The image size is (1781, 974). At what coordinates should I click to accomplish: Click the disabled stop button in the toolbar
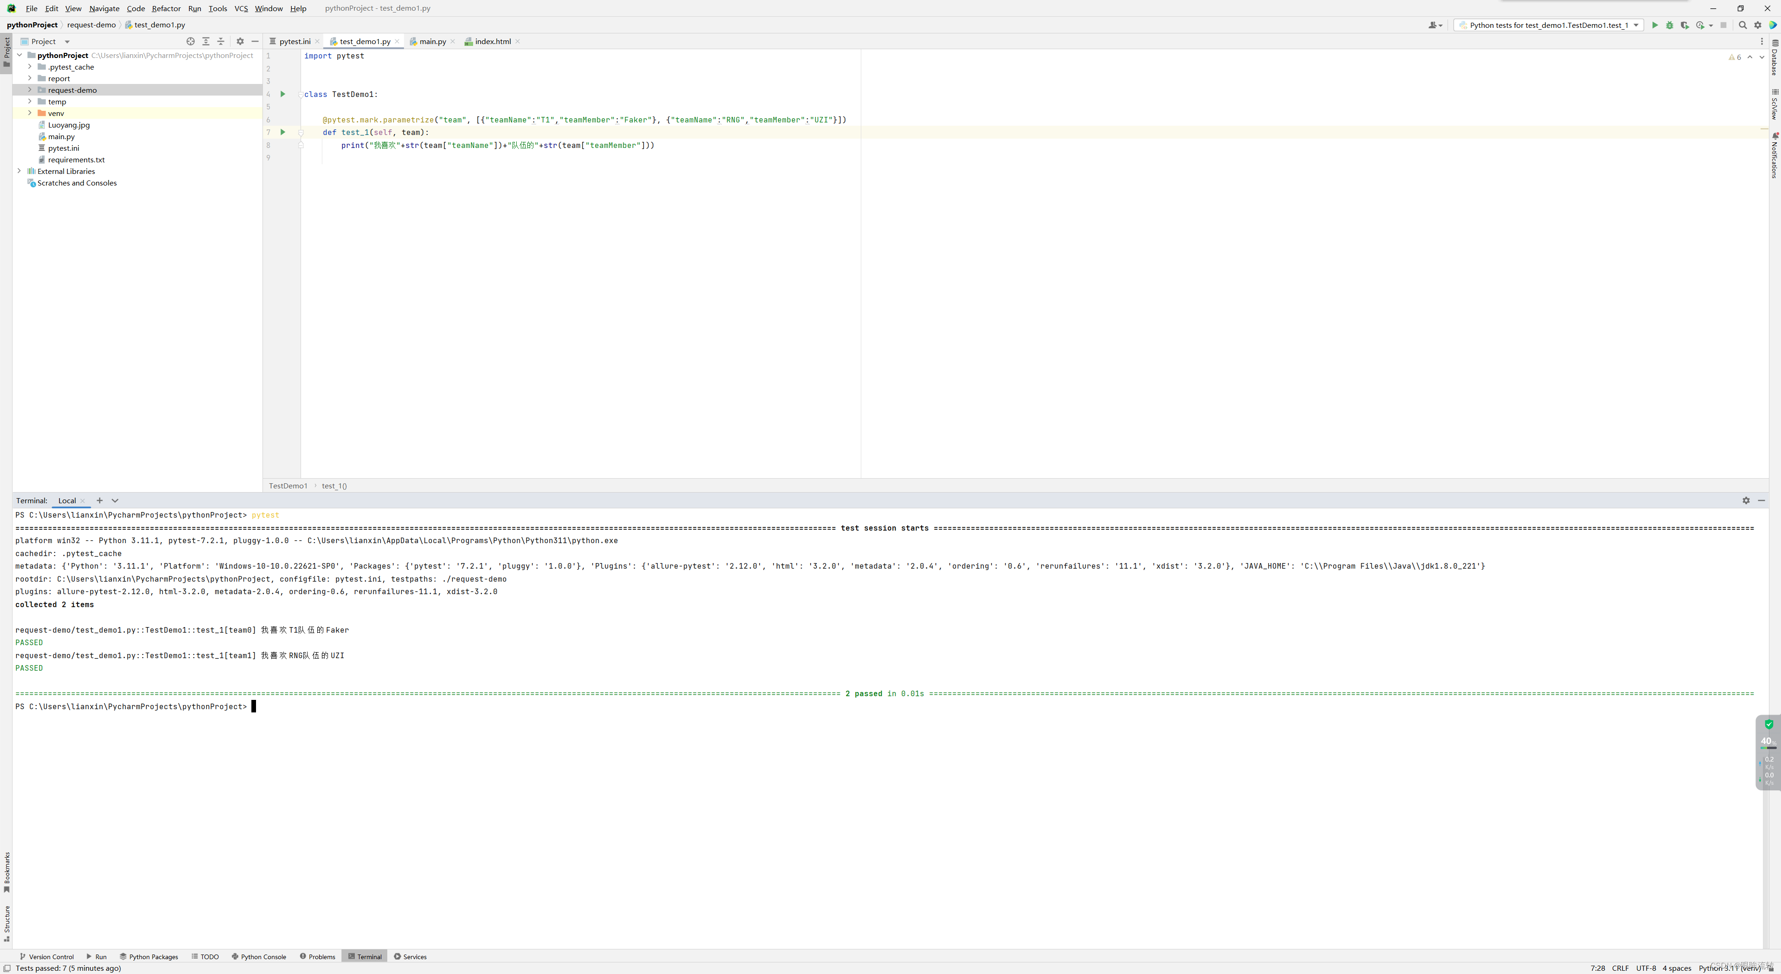[1723, 25]
